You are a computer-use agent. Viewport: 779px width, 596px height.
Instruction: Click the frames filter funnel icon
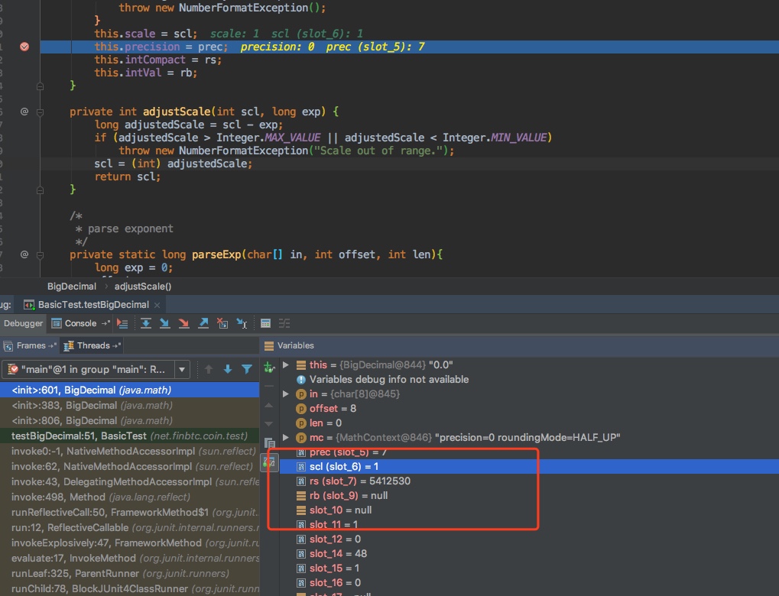click(246, 369)
